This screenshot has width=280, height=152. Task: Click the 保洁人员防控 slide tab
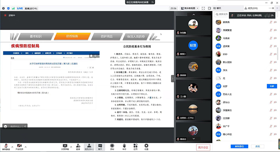136,37
